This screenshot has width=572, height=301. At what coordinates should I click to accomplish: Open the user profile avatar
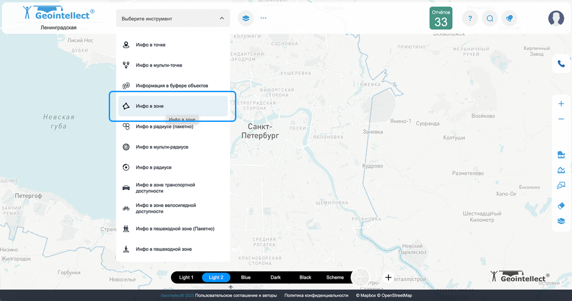pos(556,18)
